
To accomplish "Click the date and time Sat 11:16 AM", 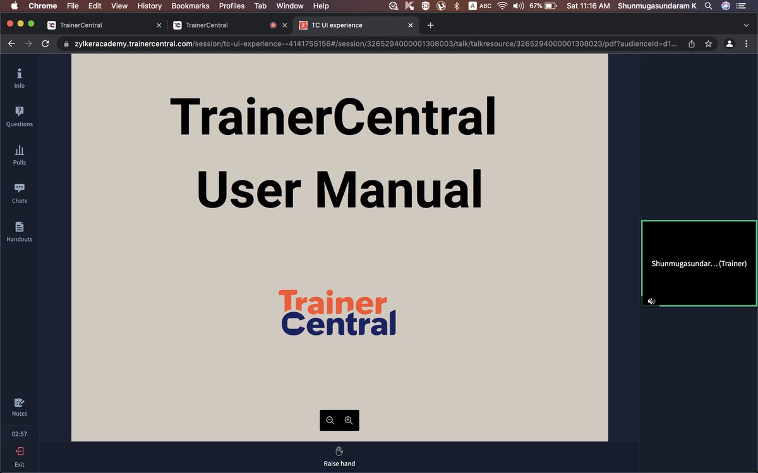I will coord(589,6).
